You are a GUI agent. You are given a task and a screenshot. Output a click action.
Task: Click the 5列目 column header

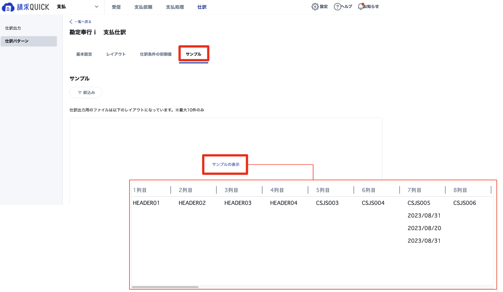323,190
